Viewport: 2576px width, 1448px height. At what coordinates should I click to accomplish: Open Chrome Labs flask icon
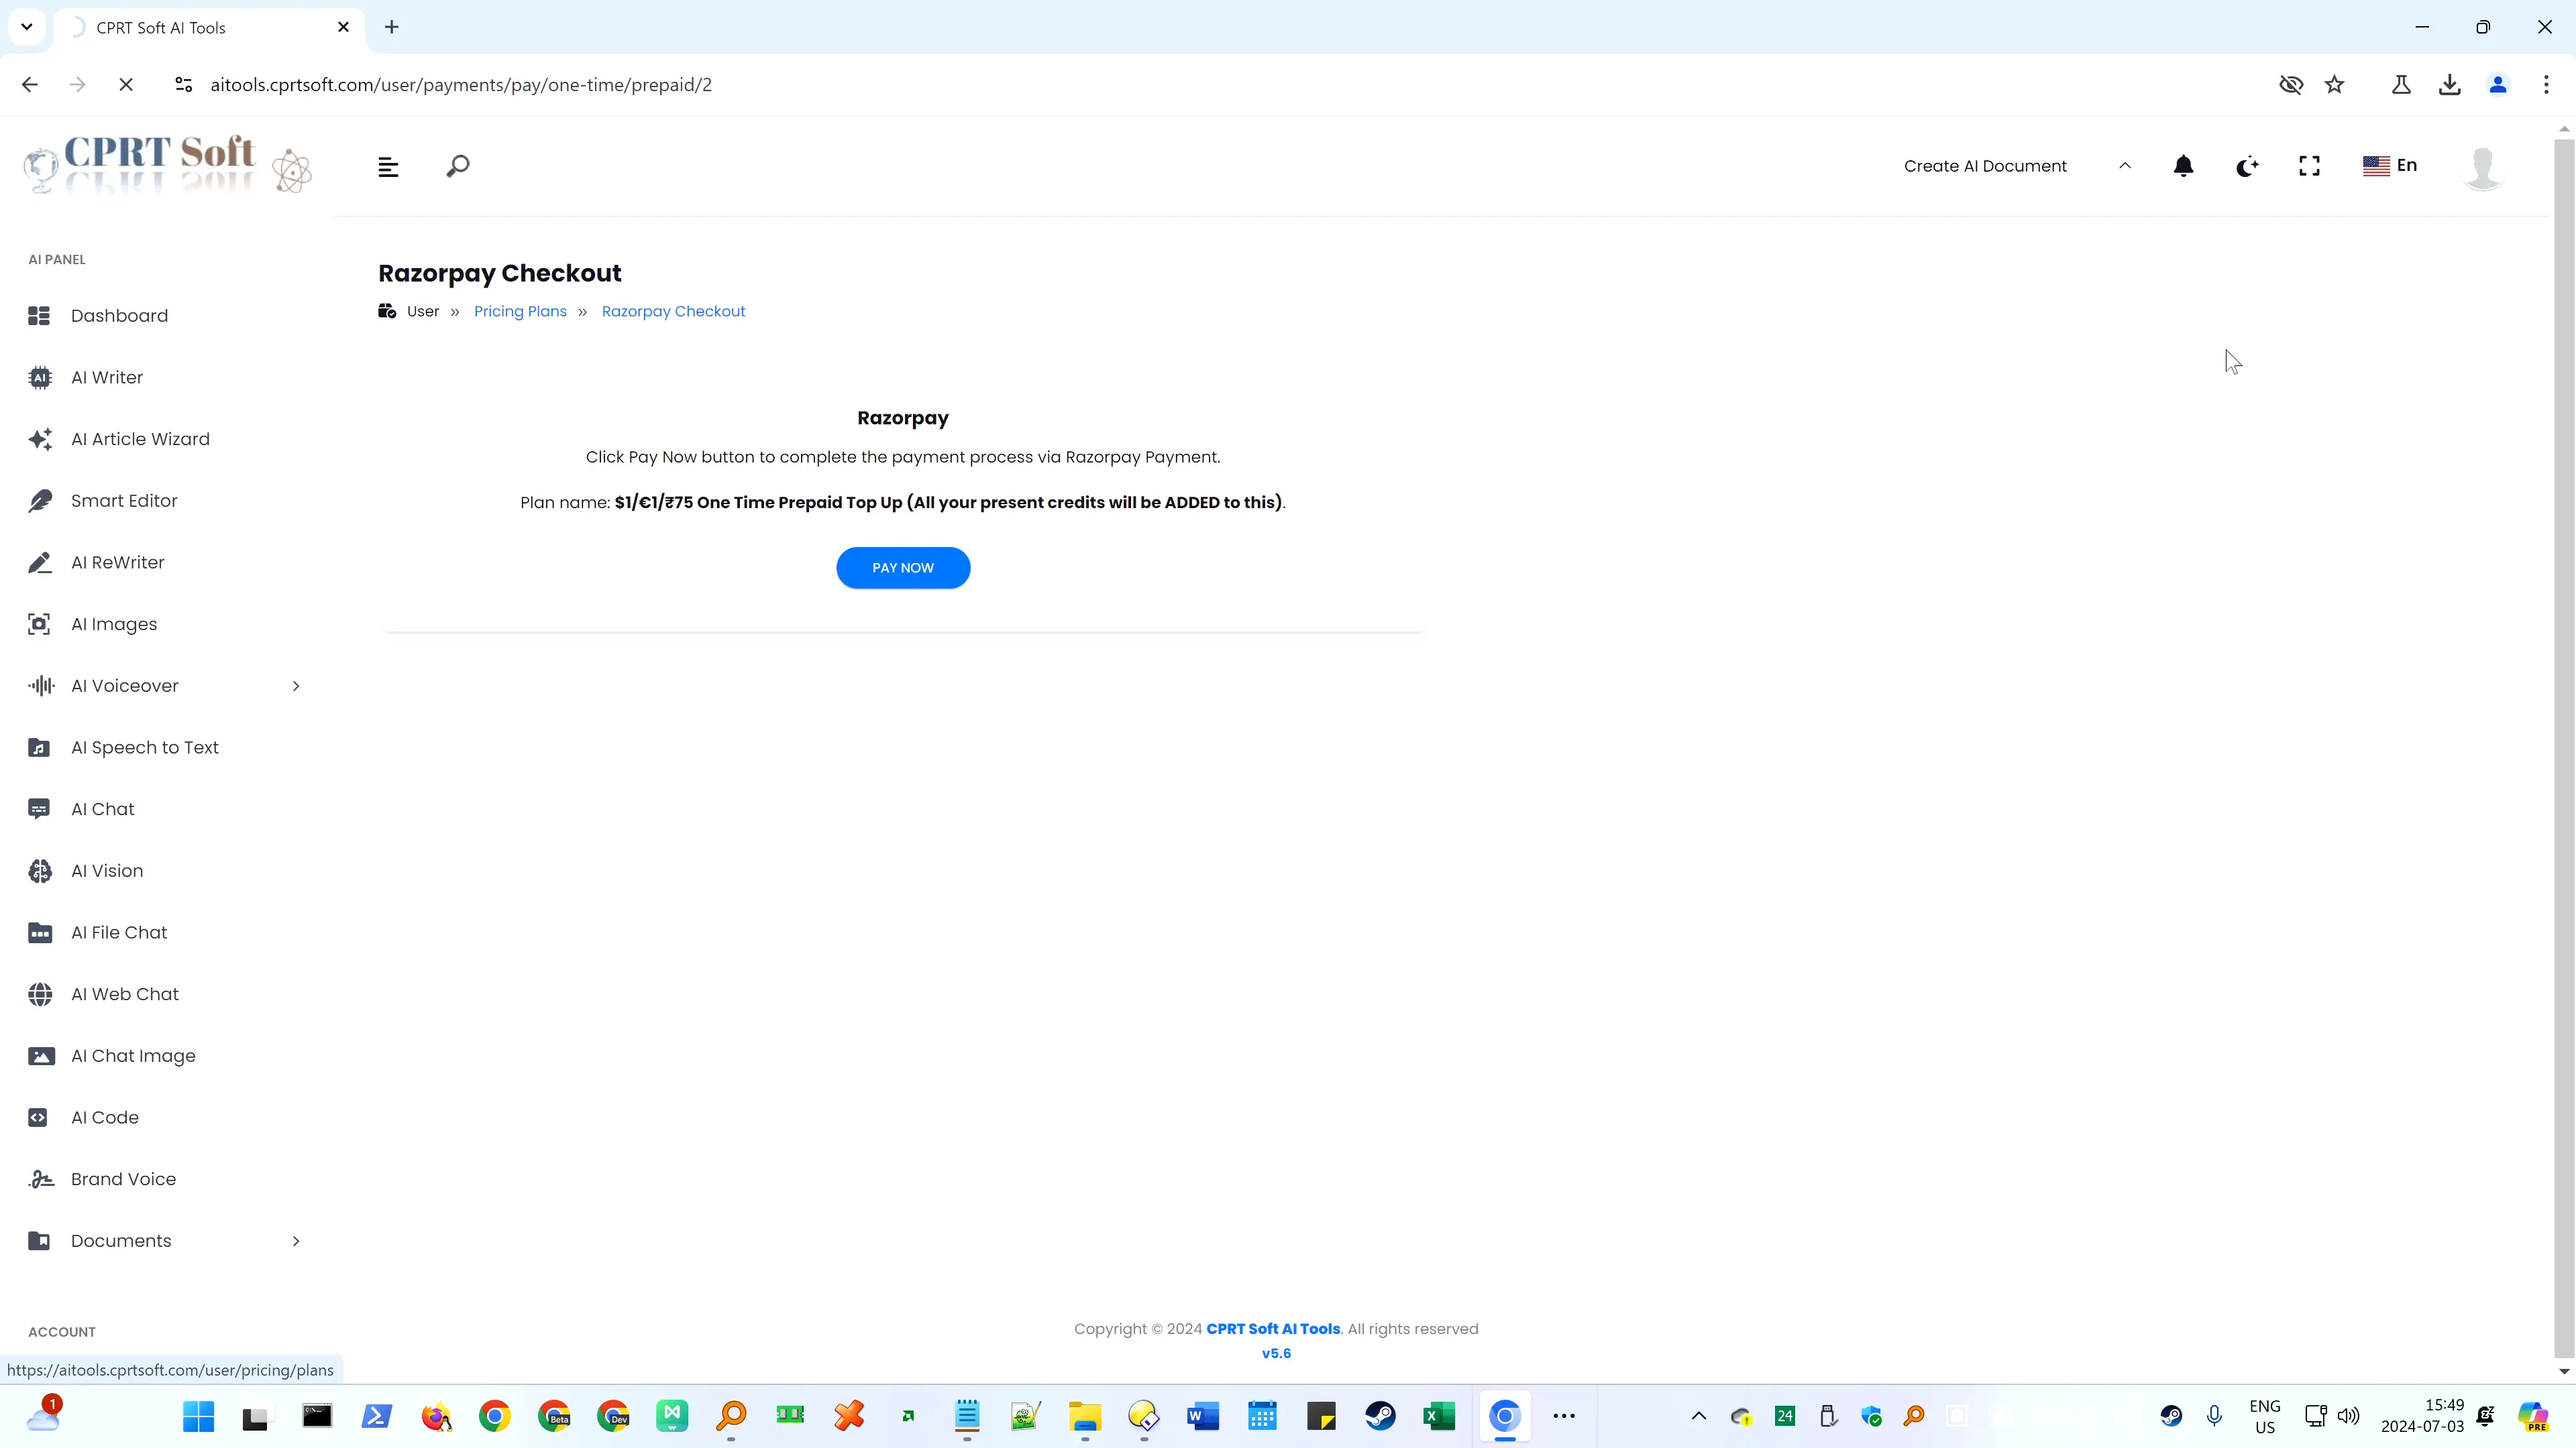[x=2401, y=85]
